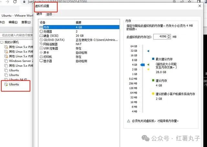This screenshot has width=207, height=147.
Task: Click the yellow minimum memory triangle marker
Action: [148, 69]
